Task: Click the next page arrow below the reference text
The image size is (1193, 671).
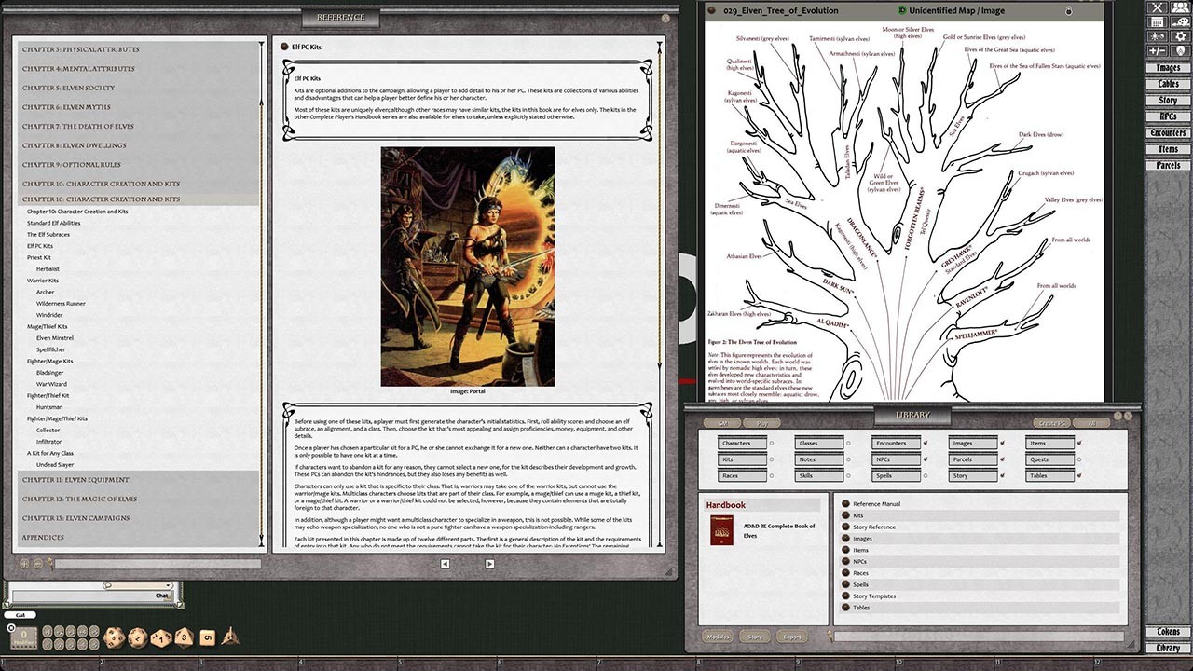Action: click(491, 564)
